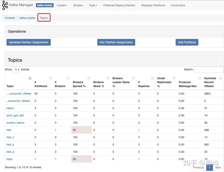Click offsets value 56 in suzhou_kakou row
This screenshot has width=224, height=172.
pos(206,123)
